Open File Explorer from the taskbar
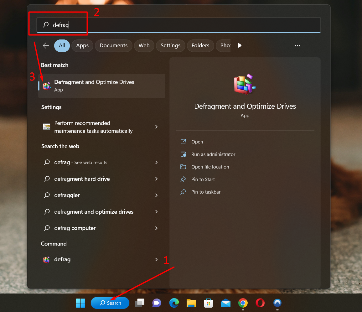Screen dimensions: 362x312 point(191,303)
